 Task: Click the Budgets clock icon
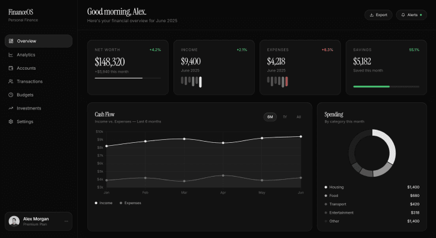[11, 95]
